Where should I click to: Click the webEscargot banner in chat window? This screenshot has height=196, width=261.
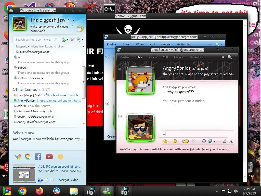coord(174,149)
